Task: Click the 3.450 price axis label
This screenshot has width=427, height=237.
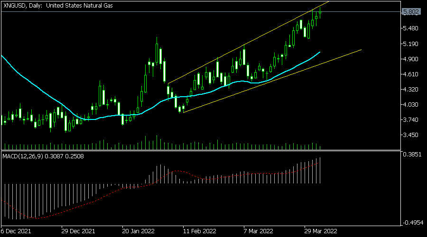Action: pyautogui.click(x=410, y=135)
